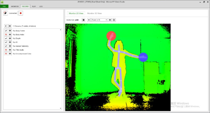Screen dimensions: 210x113
Task: Enable the Nui Body Index stream
Action: coord(6,35)
